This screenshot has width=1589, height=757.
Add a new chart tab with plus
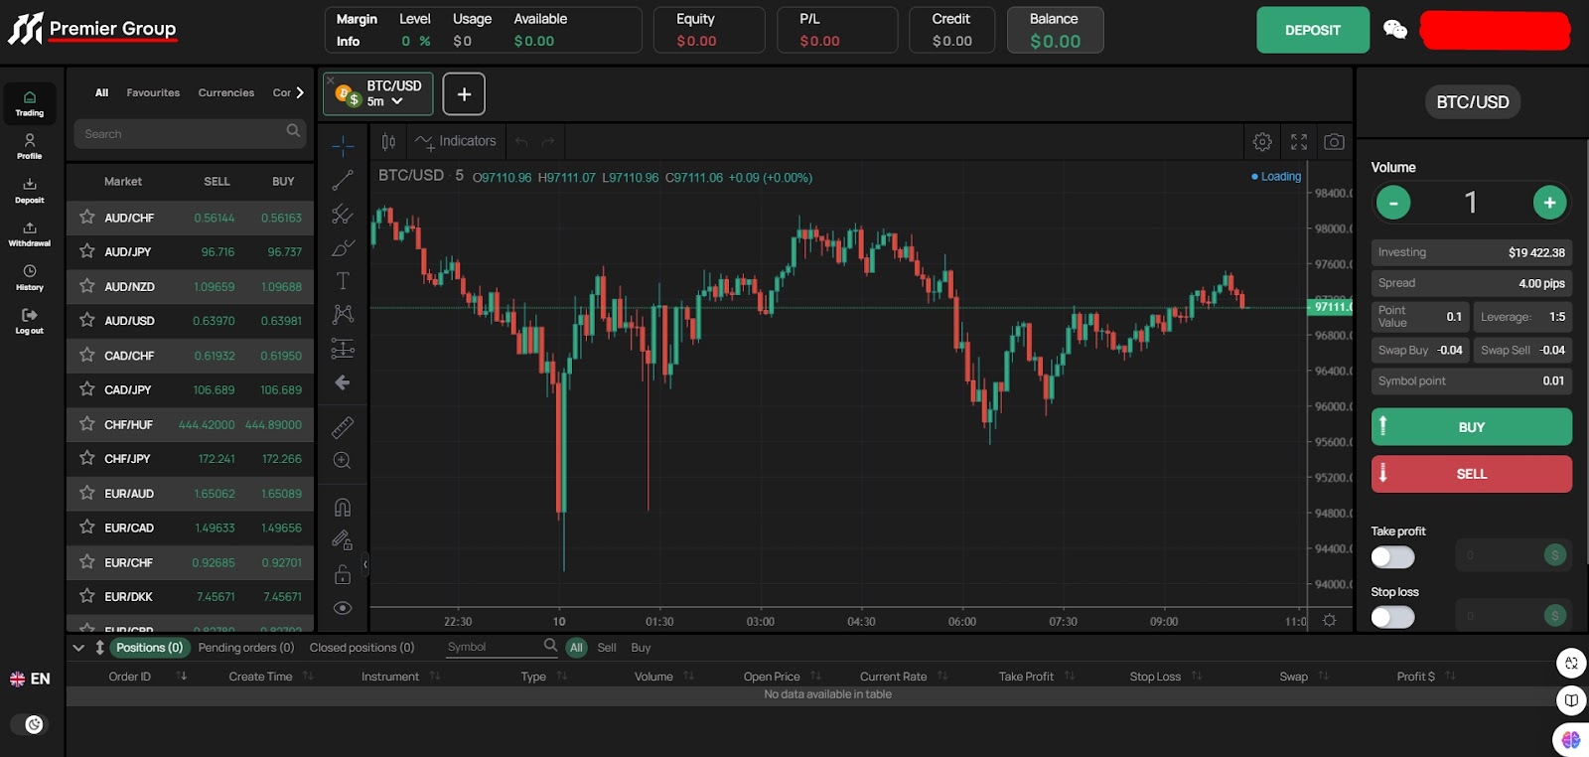click(464, 94)
